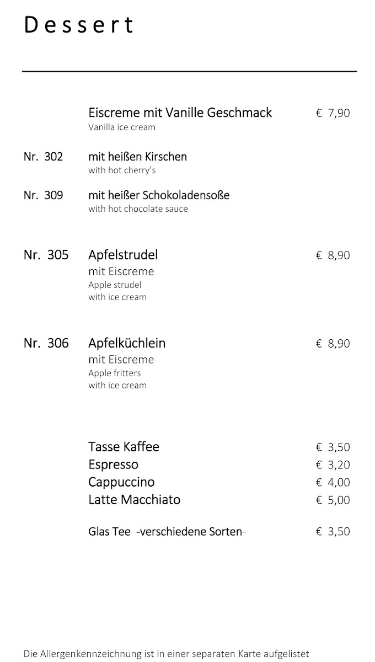
Task: Click mit heißen Kirschen option
Action: click(137, 157)
